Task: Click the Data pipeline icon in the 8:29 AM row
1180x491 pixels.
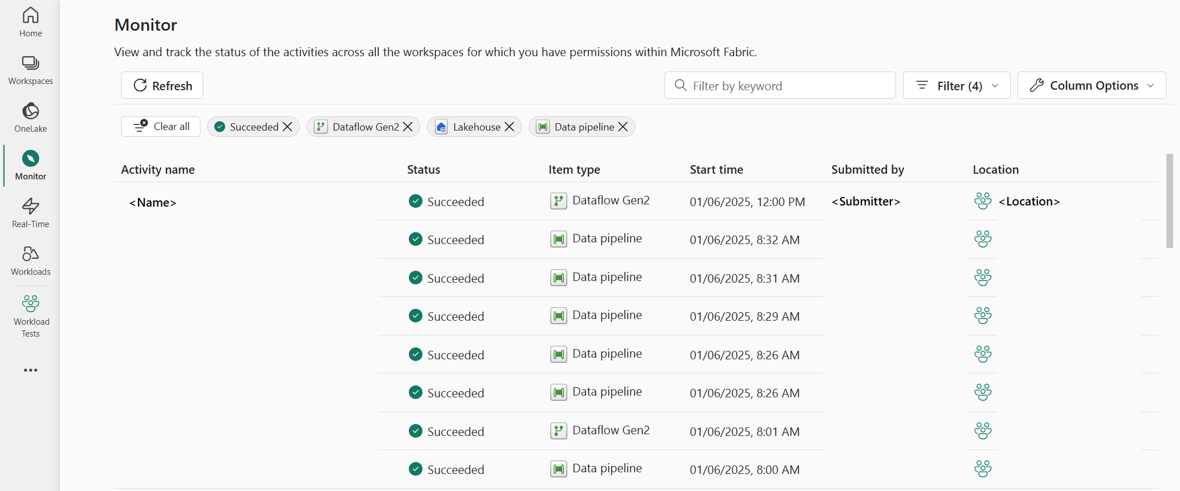Action: [559, 316]
